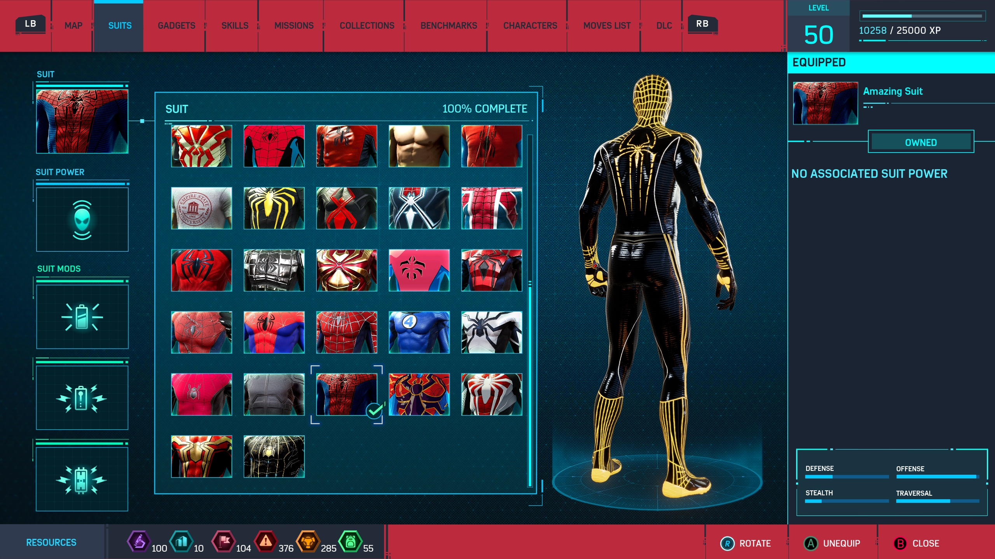Click the XP progress bar
Image resolution: width=995 pixels, height=559 pixels.
click(922, 16)
